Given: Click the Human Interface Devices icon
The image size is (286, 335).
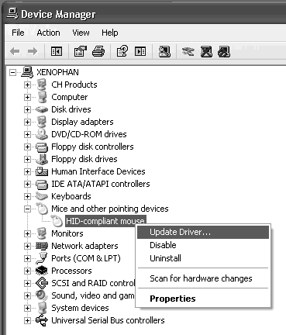Looking at the screenshot, I should click(x=42, y=171).
